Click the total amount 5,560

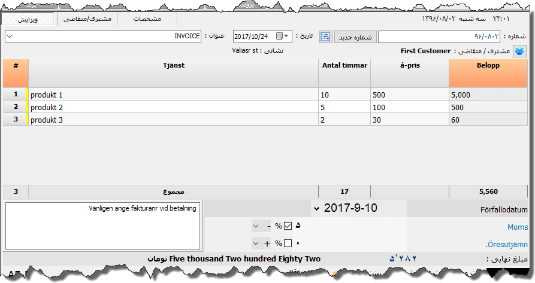[x=488, y=191]
